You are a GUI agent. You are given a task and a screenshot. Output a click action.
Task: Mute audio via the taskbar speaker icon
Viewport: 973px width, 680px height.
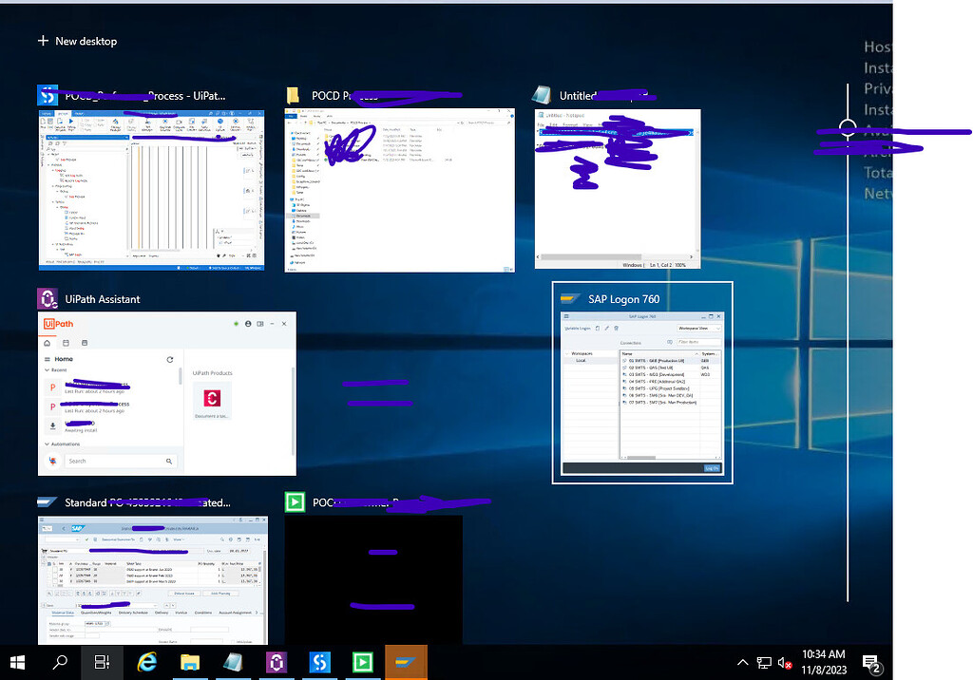[783, 663]
